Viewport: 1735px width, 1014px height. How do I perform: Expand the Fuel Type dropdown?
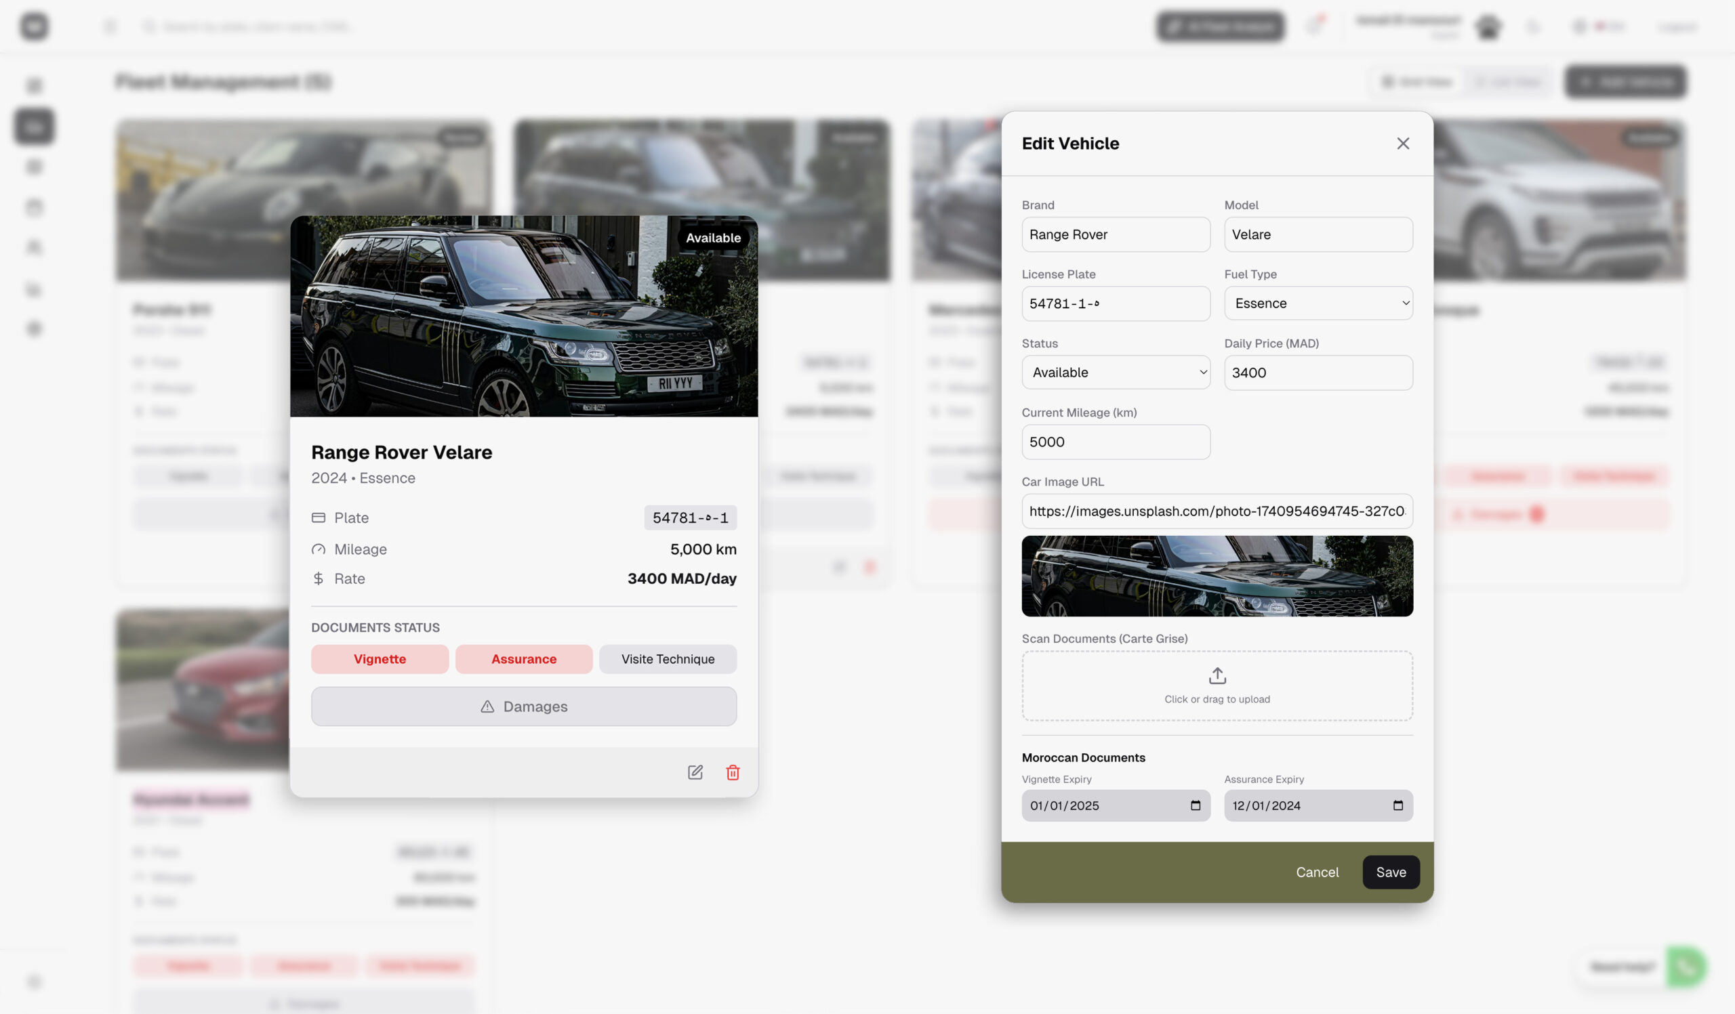1318,303
